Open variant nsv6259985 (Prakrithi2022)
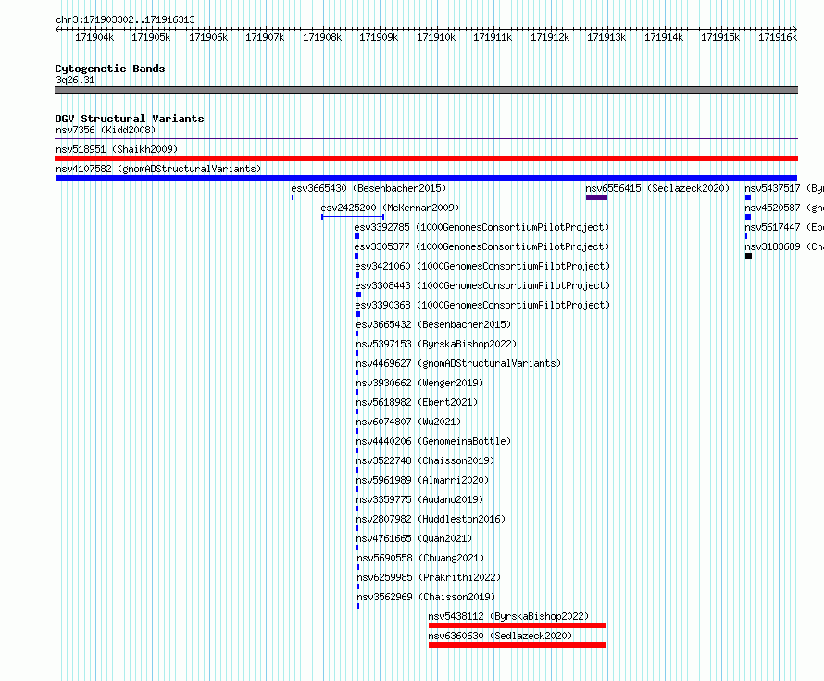The image size is (824, 681). point(429,577)
